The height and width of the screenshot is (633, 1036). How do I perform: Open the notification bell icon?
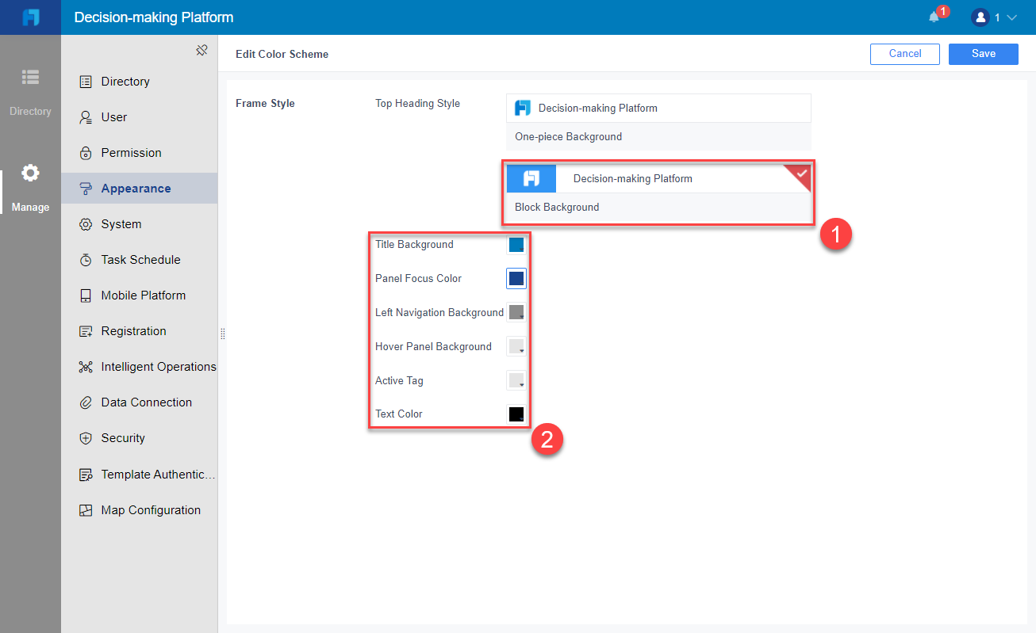934,17
